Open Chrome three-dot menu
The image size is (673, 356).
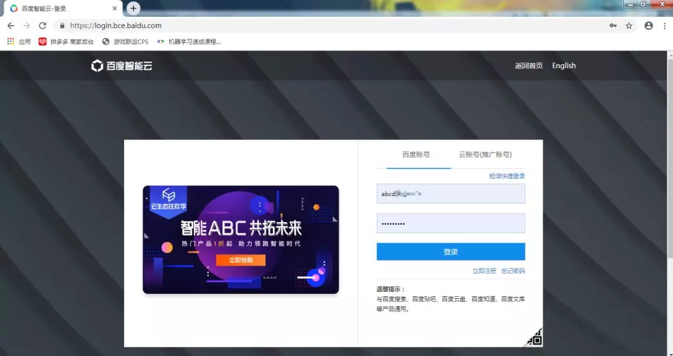pos(664,26)
